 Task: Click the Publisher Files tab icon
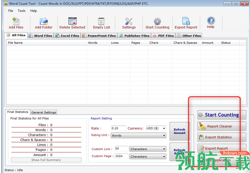pos(121,36)
